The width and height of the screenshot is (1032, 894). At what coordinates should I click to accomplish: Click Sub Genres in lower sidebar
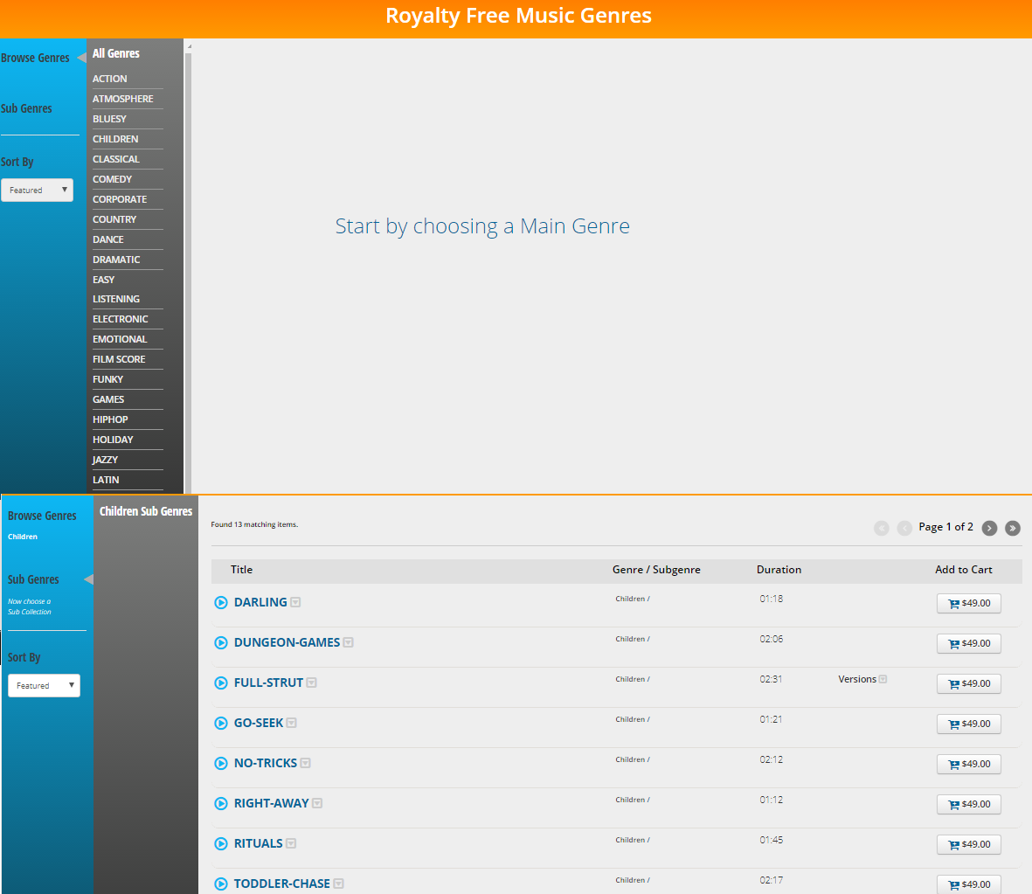[x=33, y=579]
